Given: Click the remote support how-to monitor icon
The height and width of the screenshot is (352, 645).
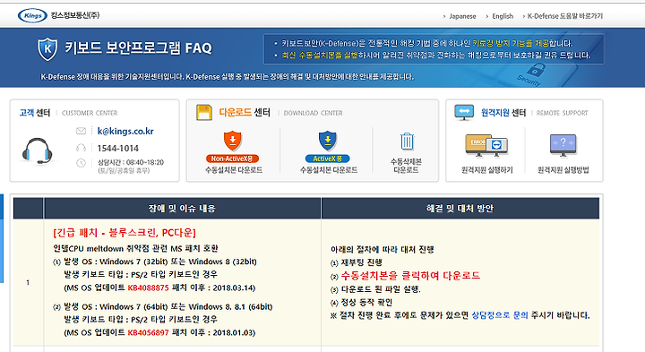Looking at the screenshot, I should coord(563,146).
